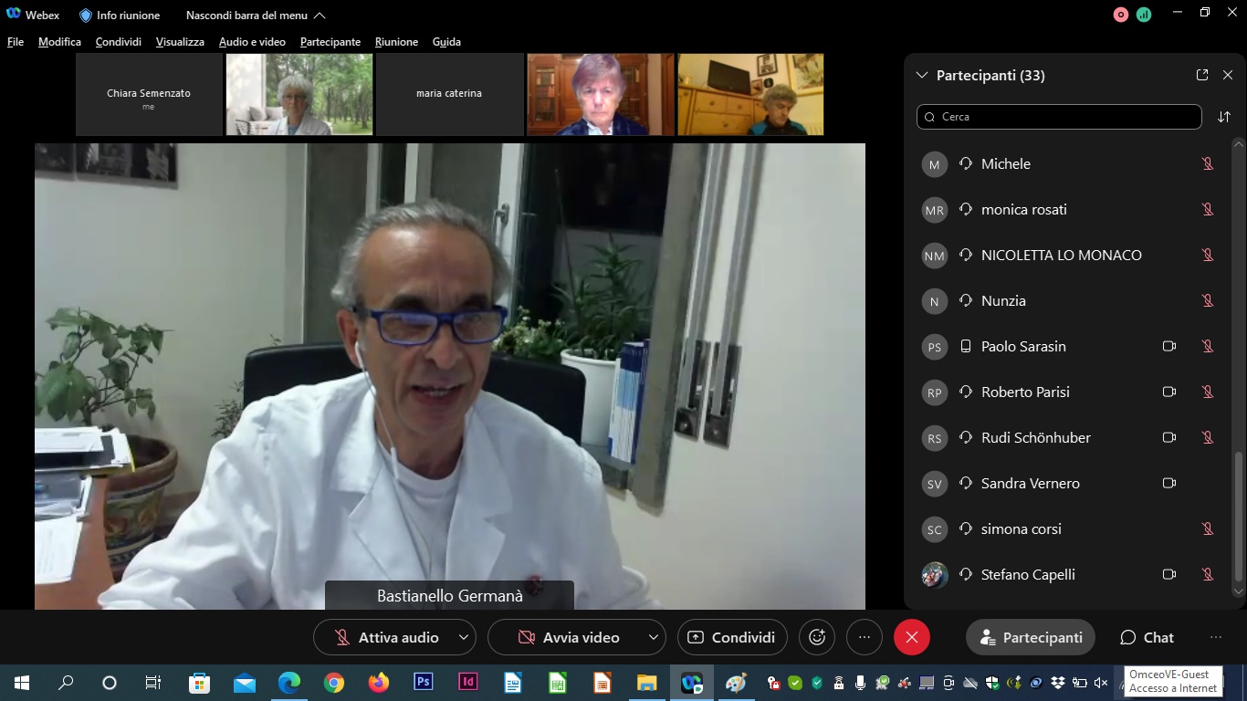The width and height of the screenshot is (1247, 701).
Task: Click Stefano Capelli's avatar picture
Action: tap(935, 575)
